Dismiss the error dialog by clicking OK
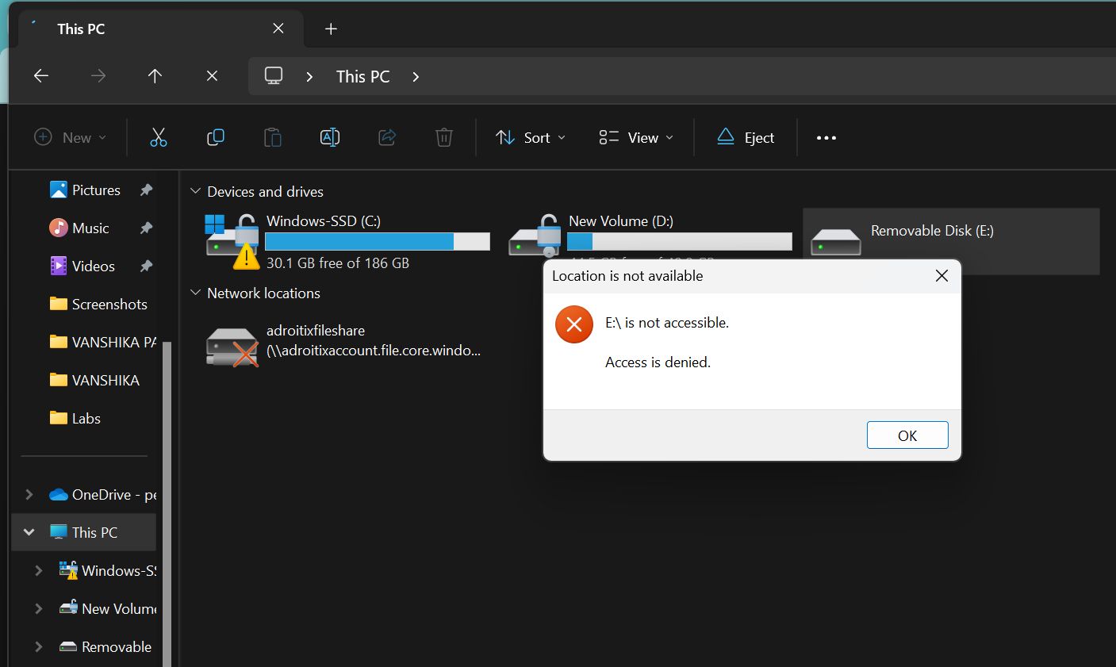Image resolution: width=1116 pixels, height=667 pixels. click(x=907, y=435)
